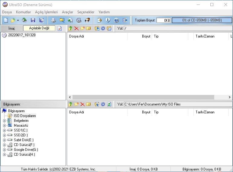Create a new folder in the local toolbar
Viewport: 233px width, 172px height.
point(76,104)
